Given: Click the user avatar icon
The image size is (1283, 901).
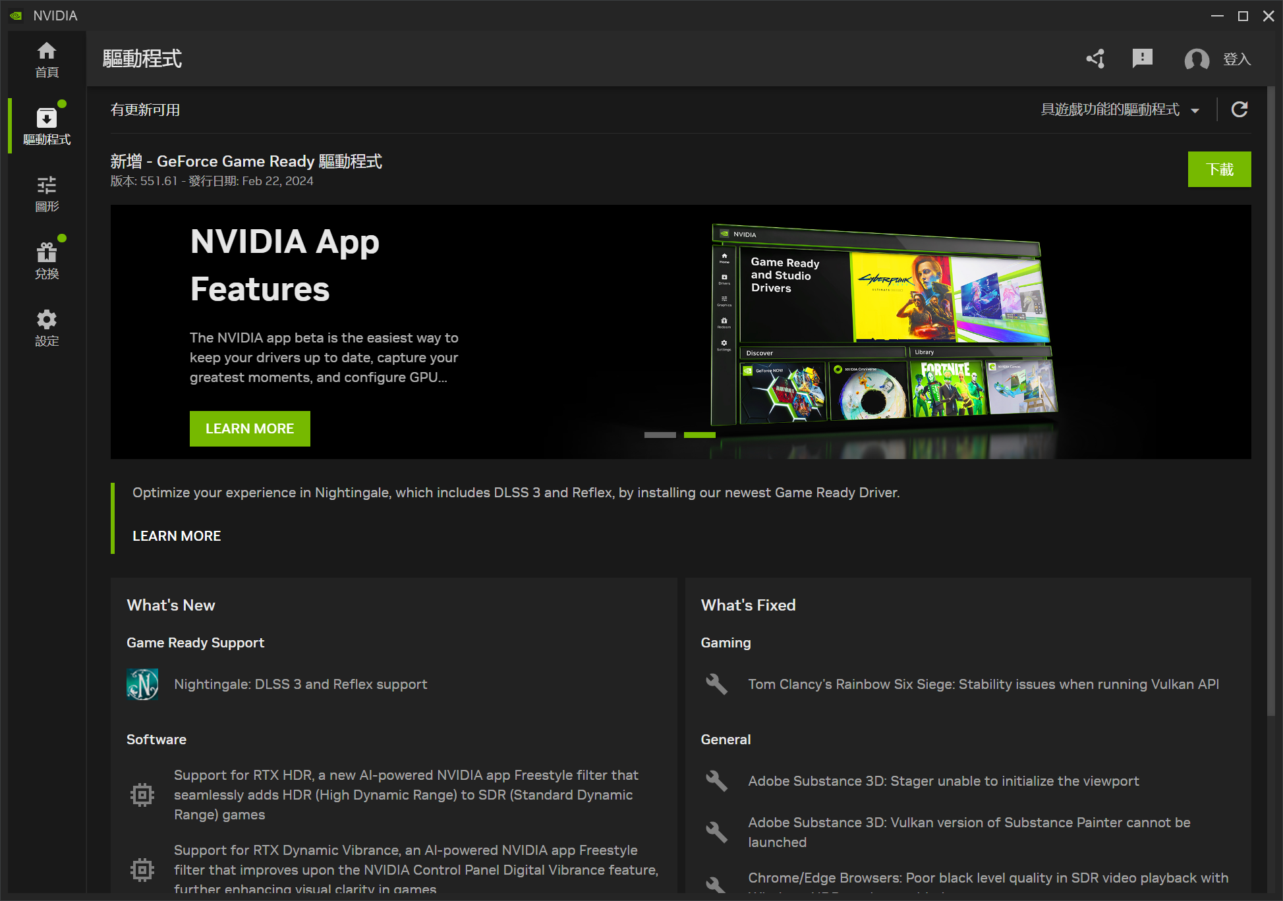Looking at the screenshot, I should coord(1197,59).
